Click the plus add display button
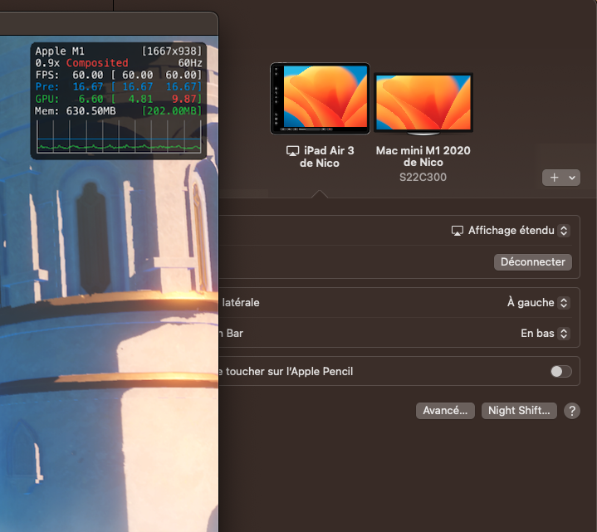 click(554, 178)
